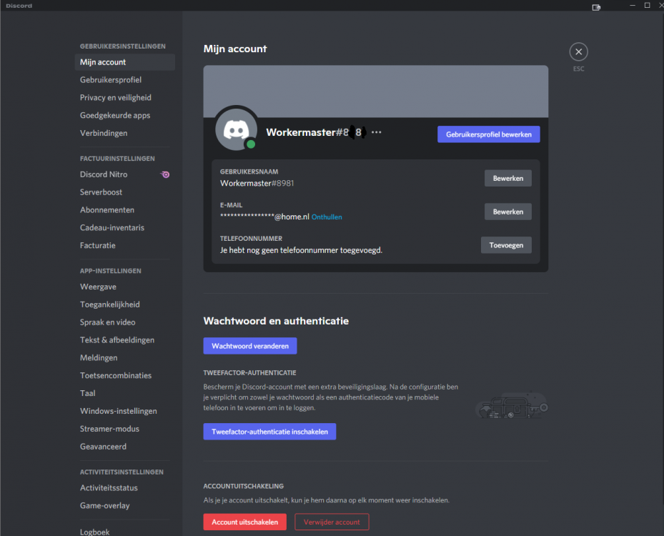This screenshot has width=664, height=536.
Task: Open the three-dot menu beside Workermaster
Action: [x=376, y=132]
